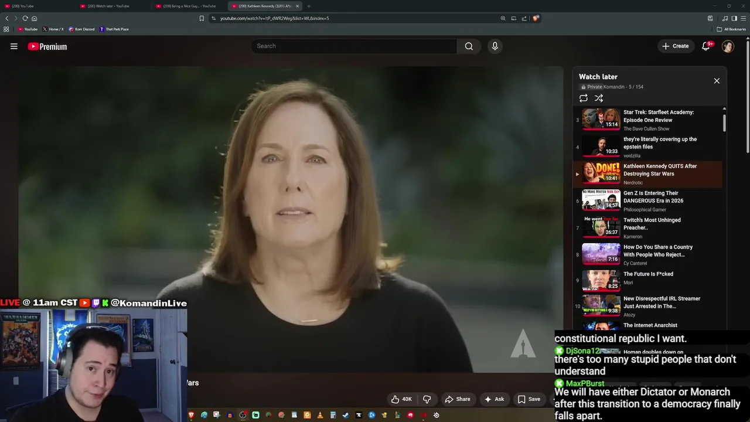Reload the page with the refresh icon
This screenshot has width=750, height=422.
pyautogui.click(x=25, y=18)
